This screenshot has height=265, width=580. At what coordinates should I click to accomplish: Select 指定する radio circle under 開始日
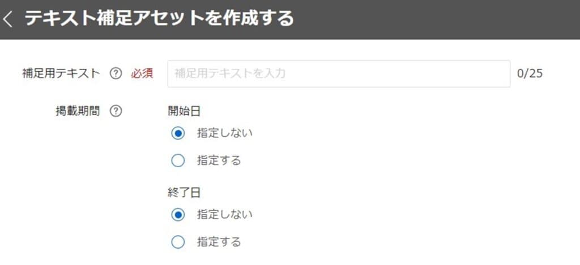[178, 160]
